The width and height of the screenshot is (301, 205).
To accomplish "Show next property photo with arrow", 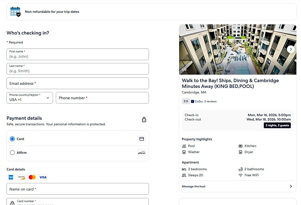I will (x=291, y=49).
